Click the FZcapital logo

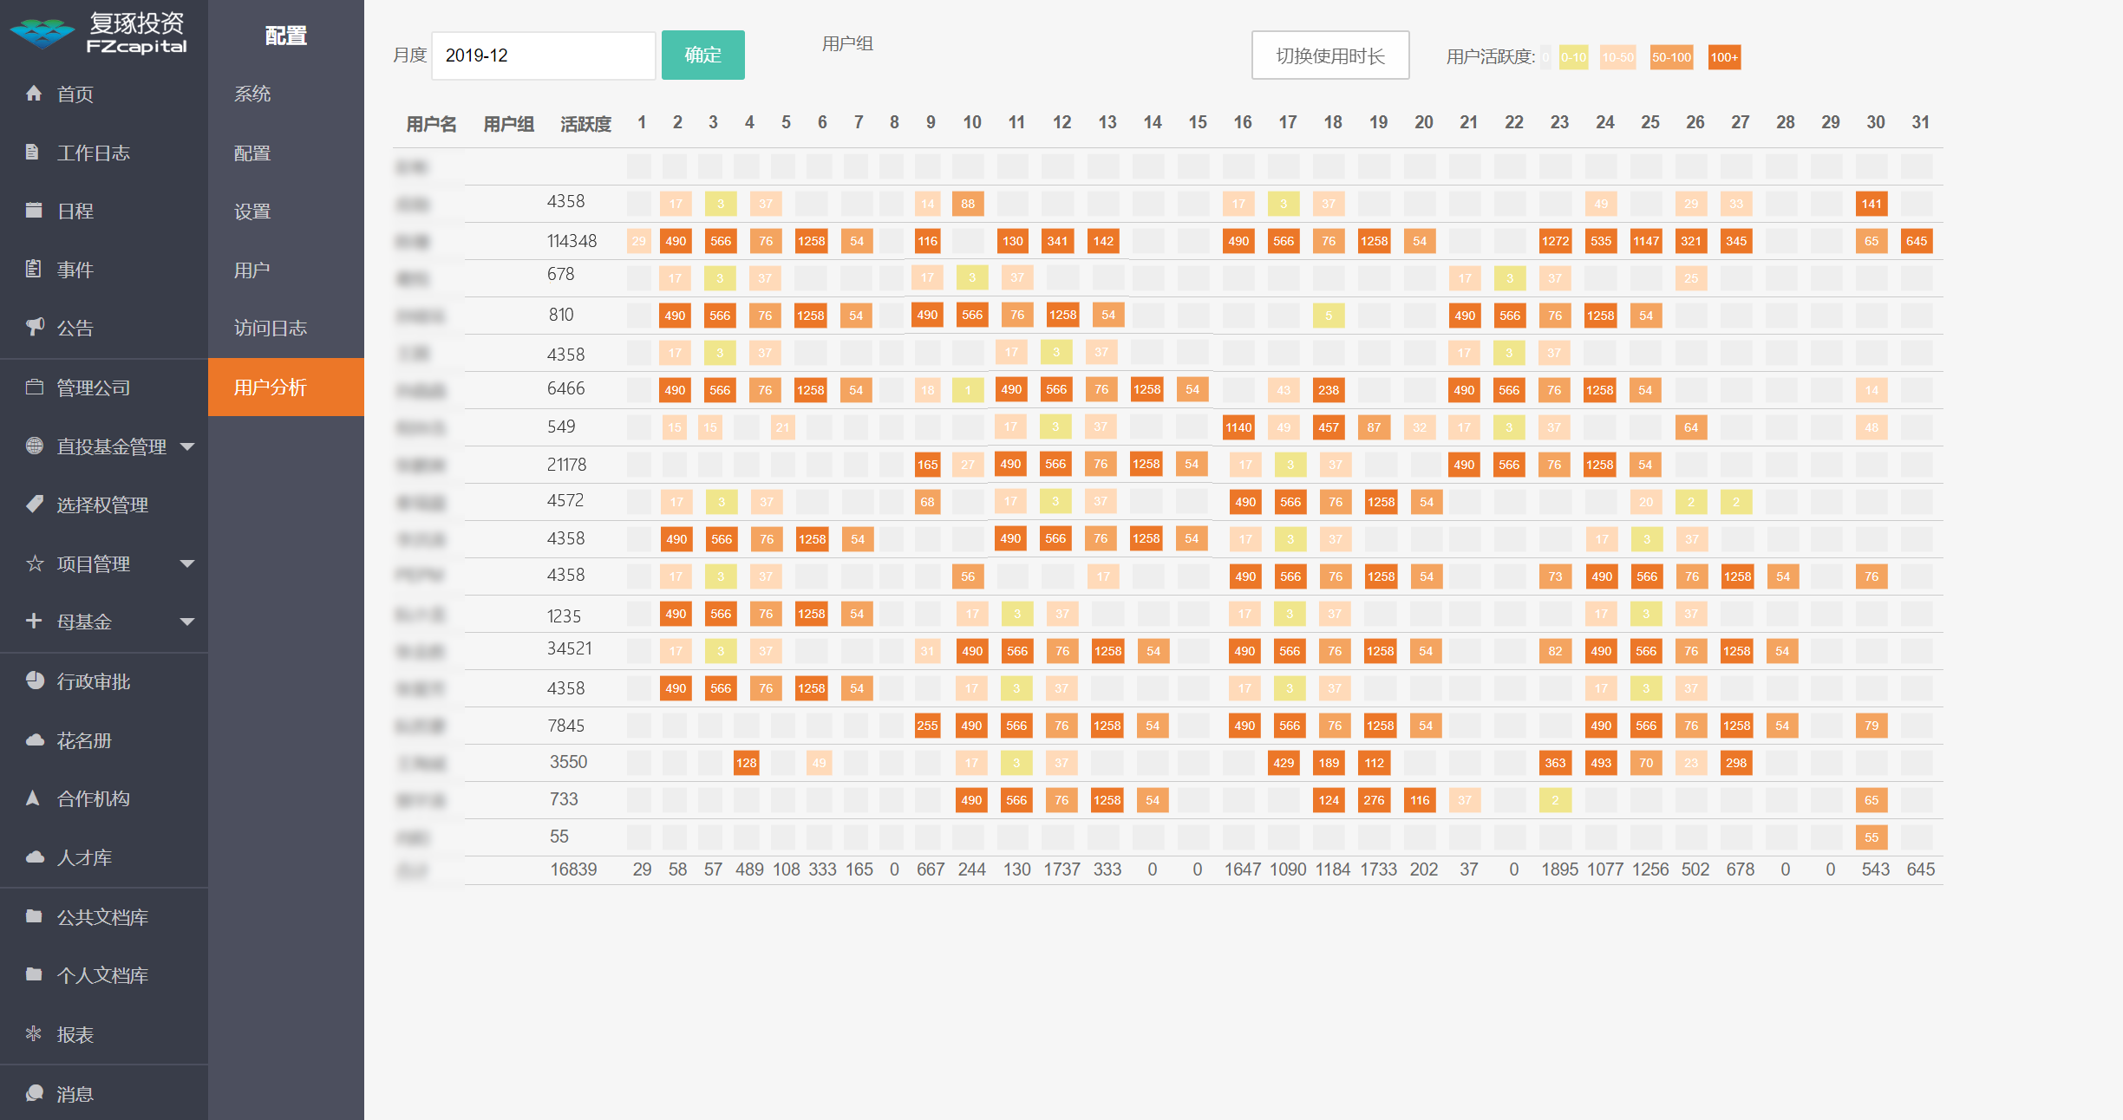98,33
